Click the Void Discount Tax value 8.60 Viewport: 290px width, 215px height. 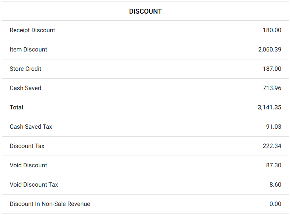[275, 185]
